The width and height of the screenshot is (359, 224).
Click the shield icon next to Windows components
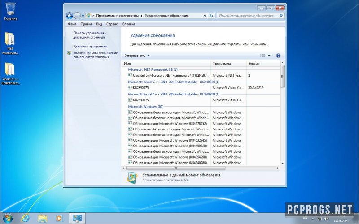(x=69, y=53)
